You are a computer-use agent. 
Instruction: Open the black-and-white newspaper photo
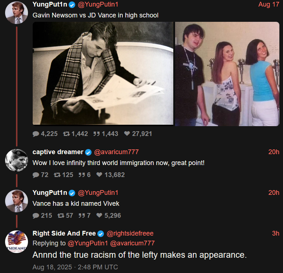point(103,73)
